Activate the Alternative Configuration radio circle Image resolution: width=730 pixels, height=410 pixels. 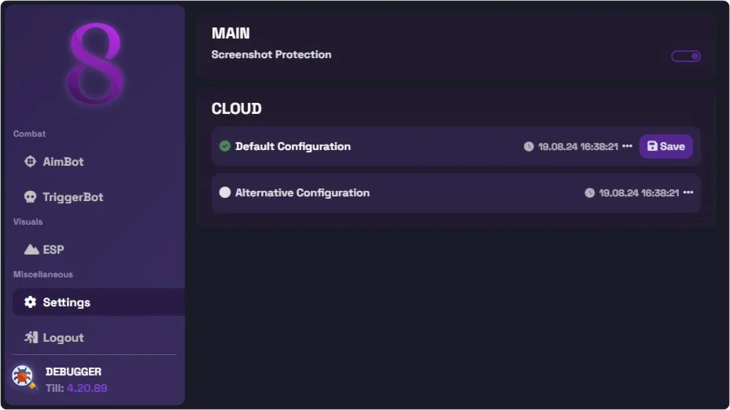(225, 192)
